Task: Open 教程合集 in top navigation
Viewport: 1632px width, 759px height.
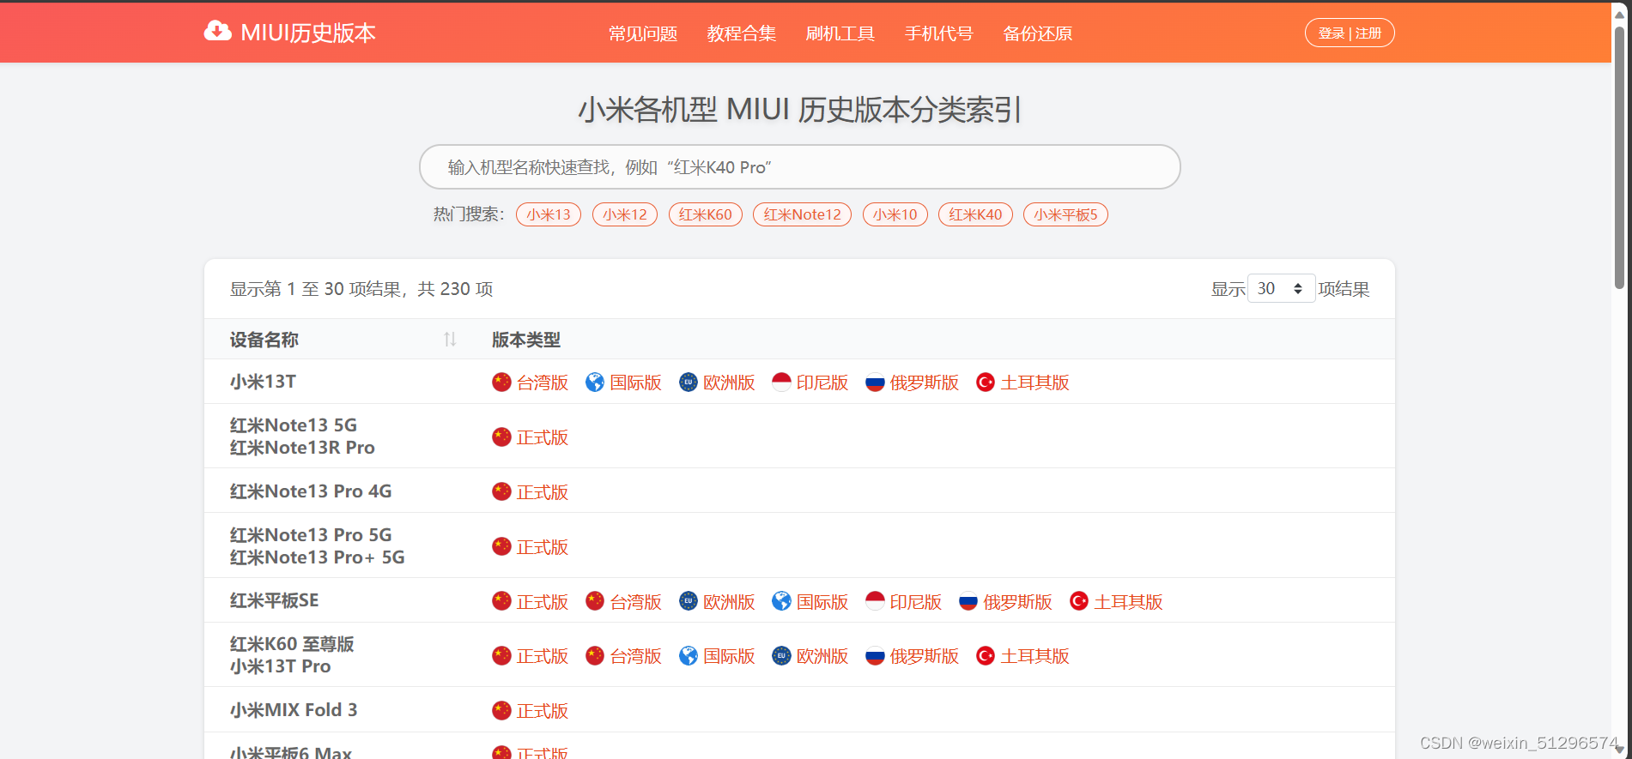Action: 742,33
